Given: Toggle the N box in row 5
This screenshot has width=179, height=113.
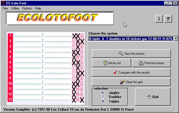Looking at the screenshot, I should click(x=78, y=57).
